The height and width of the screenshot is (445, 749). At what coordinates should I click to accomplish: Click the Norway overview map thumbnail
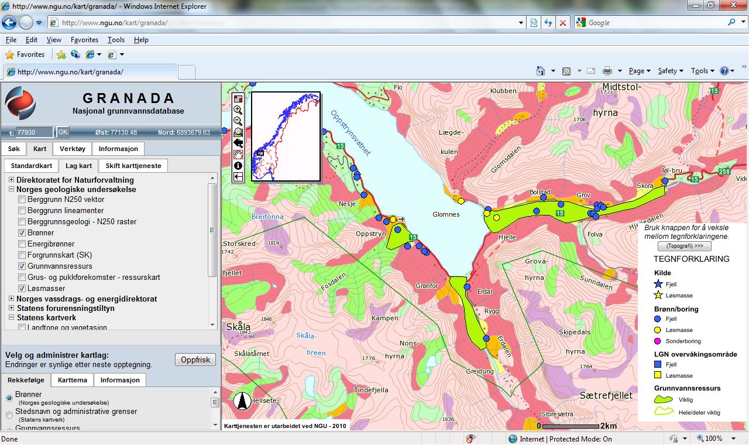[x=286, y=136]
